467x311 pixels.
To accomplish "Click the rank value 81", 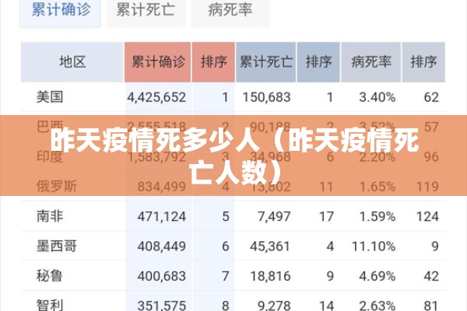I will point(431,306).
